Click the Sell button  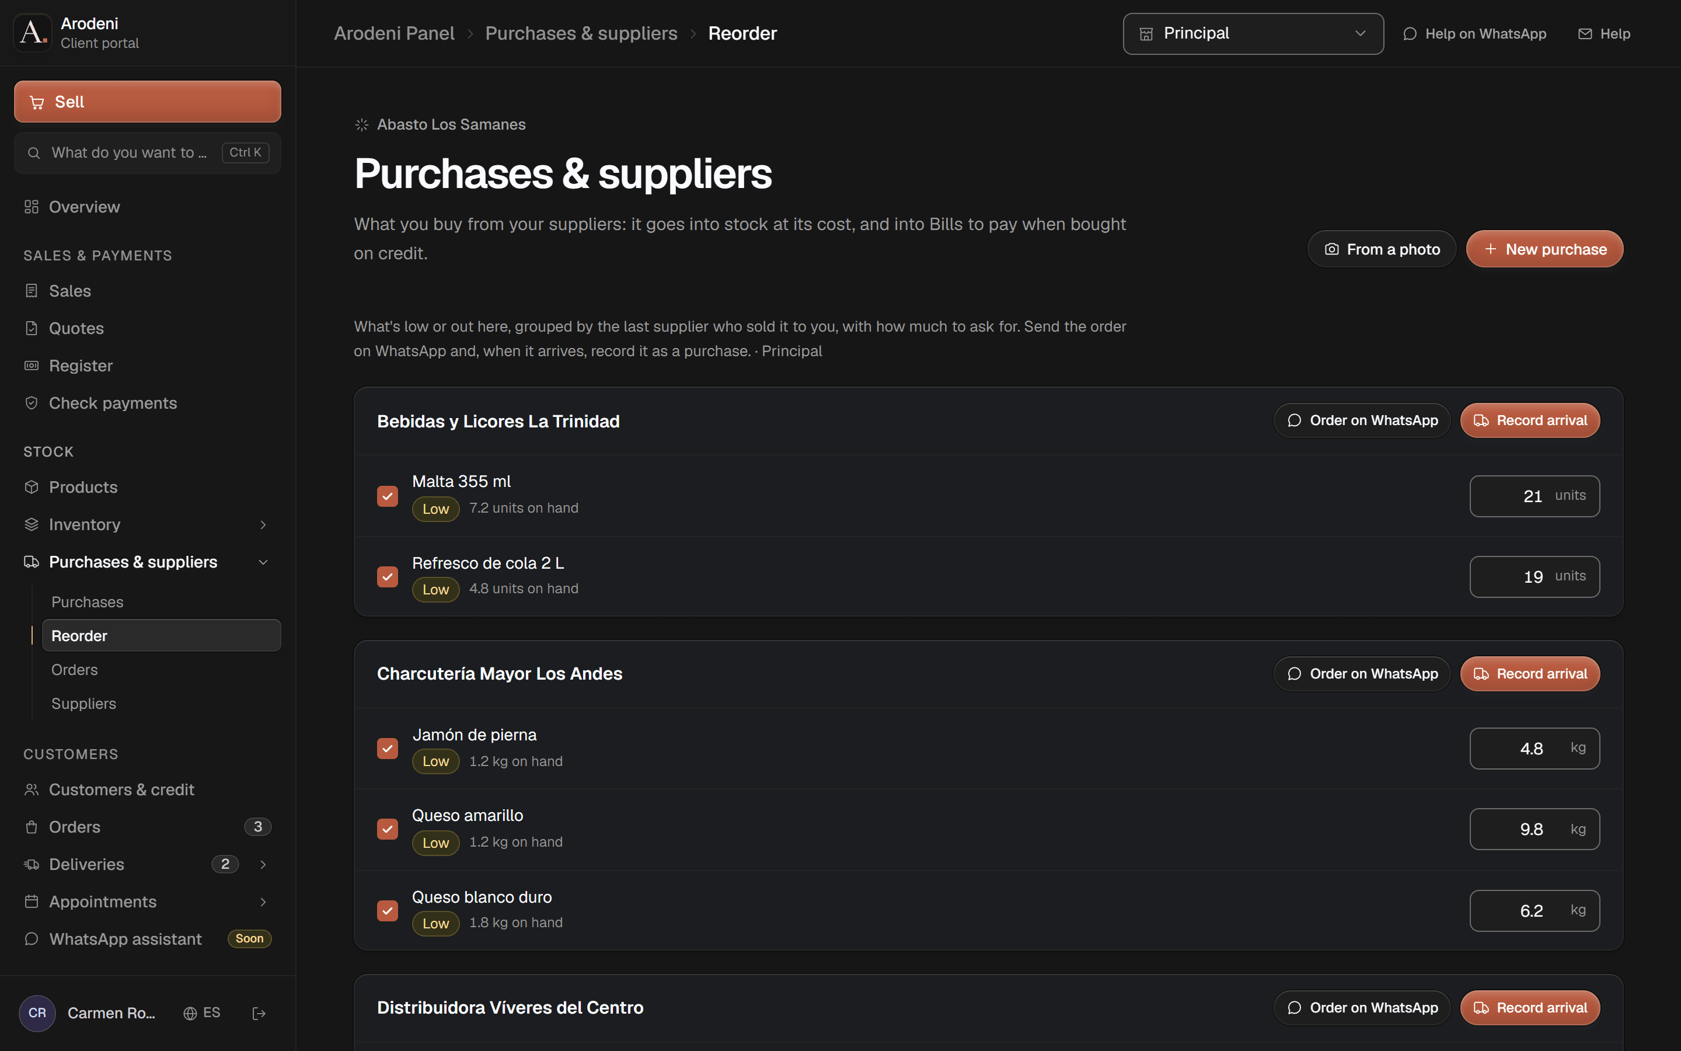[x=147, y=102]
